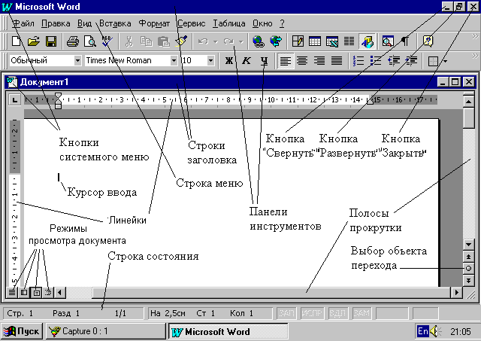This screenshot has width=481, height=341.
Task: Expand the Обычный style dropdown
Action: coord(77,60)
